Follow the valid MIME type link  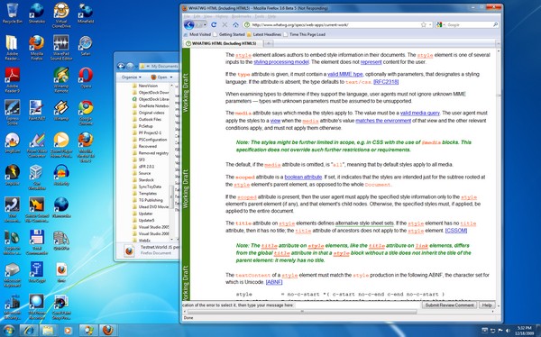pos(345,74)
